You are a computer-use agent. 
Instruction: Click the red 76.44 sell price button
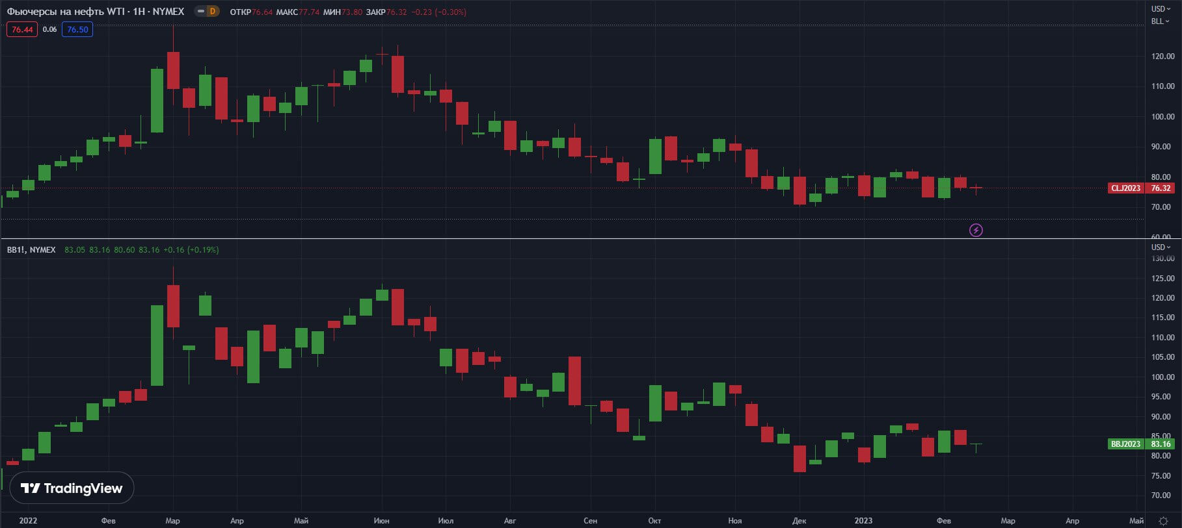click(x=22, y=29)
